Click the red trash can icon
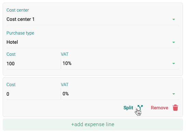The height and width of the screenshot is (135, 186). click(x=175, y=108)
